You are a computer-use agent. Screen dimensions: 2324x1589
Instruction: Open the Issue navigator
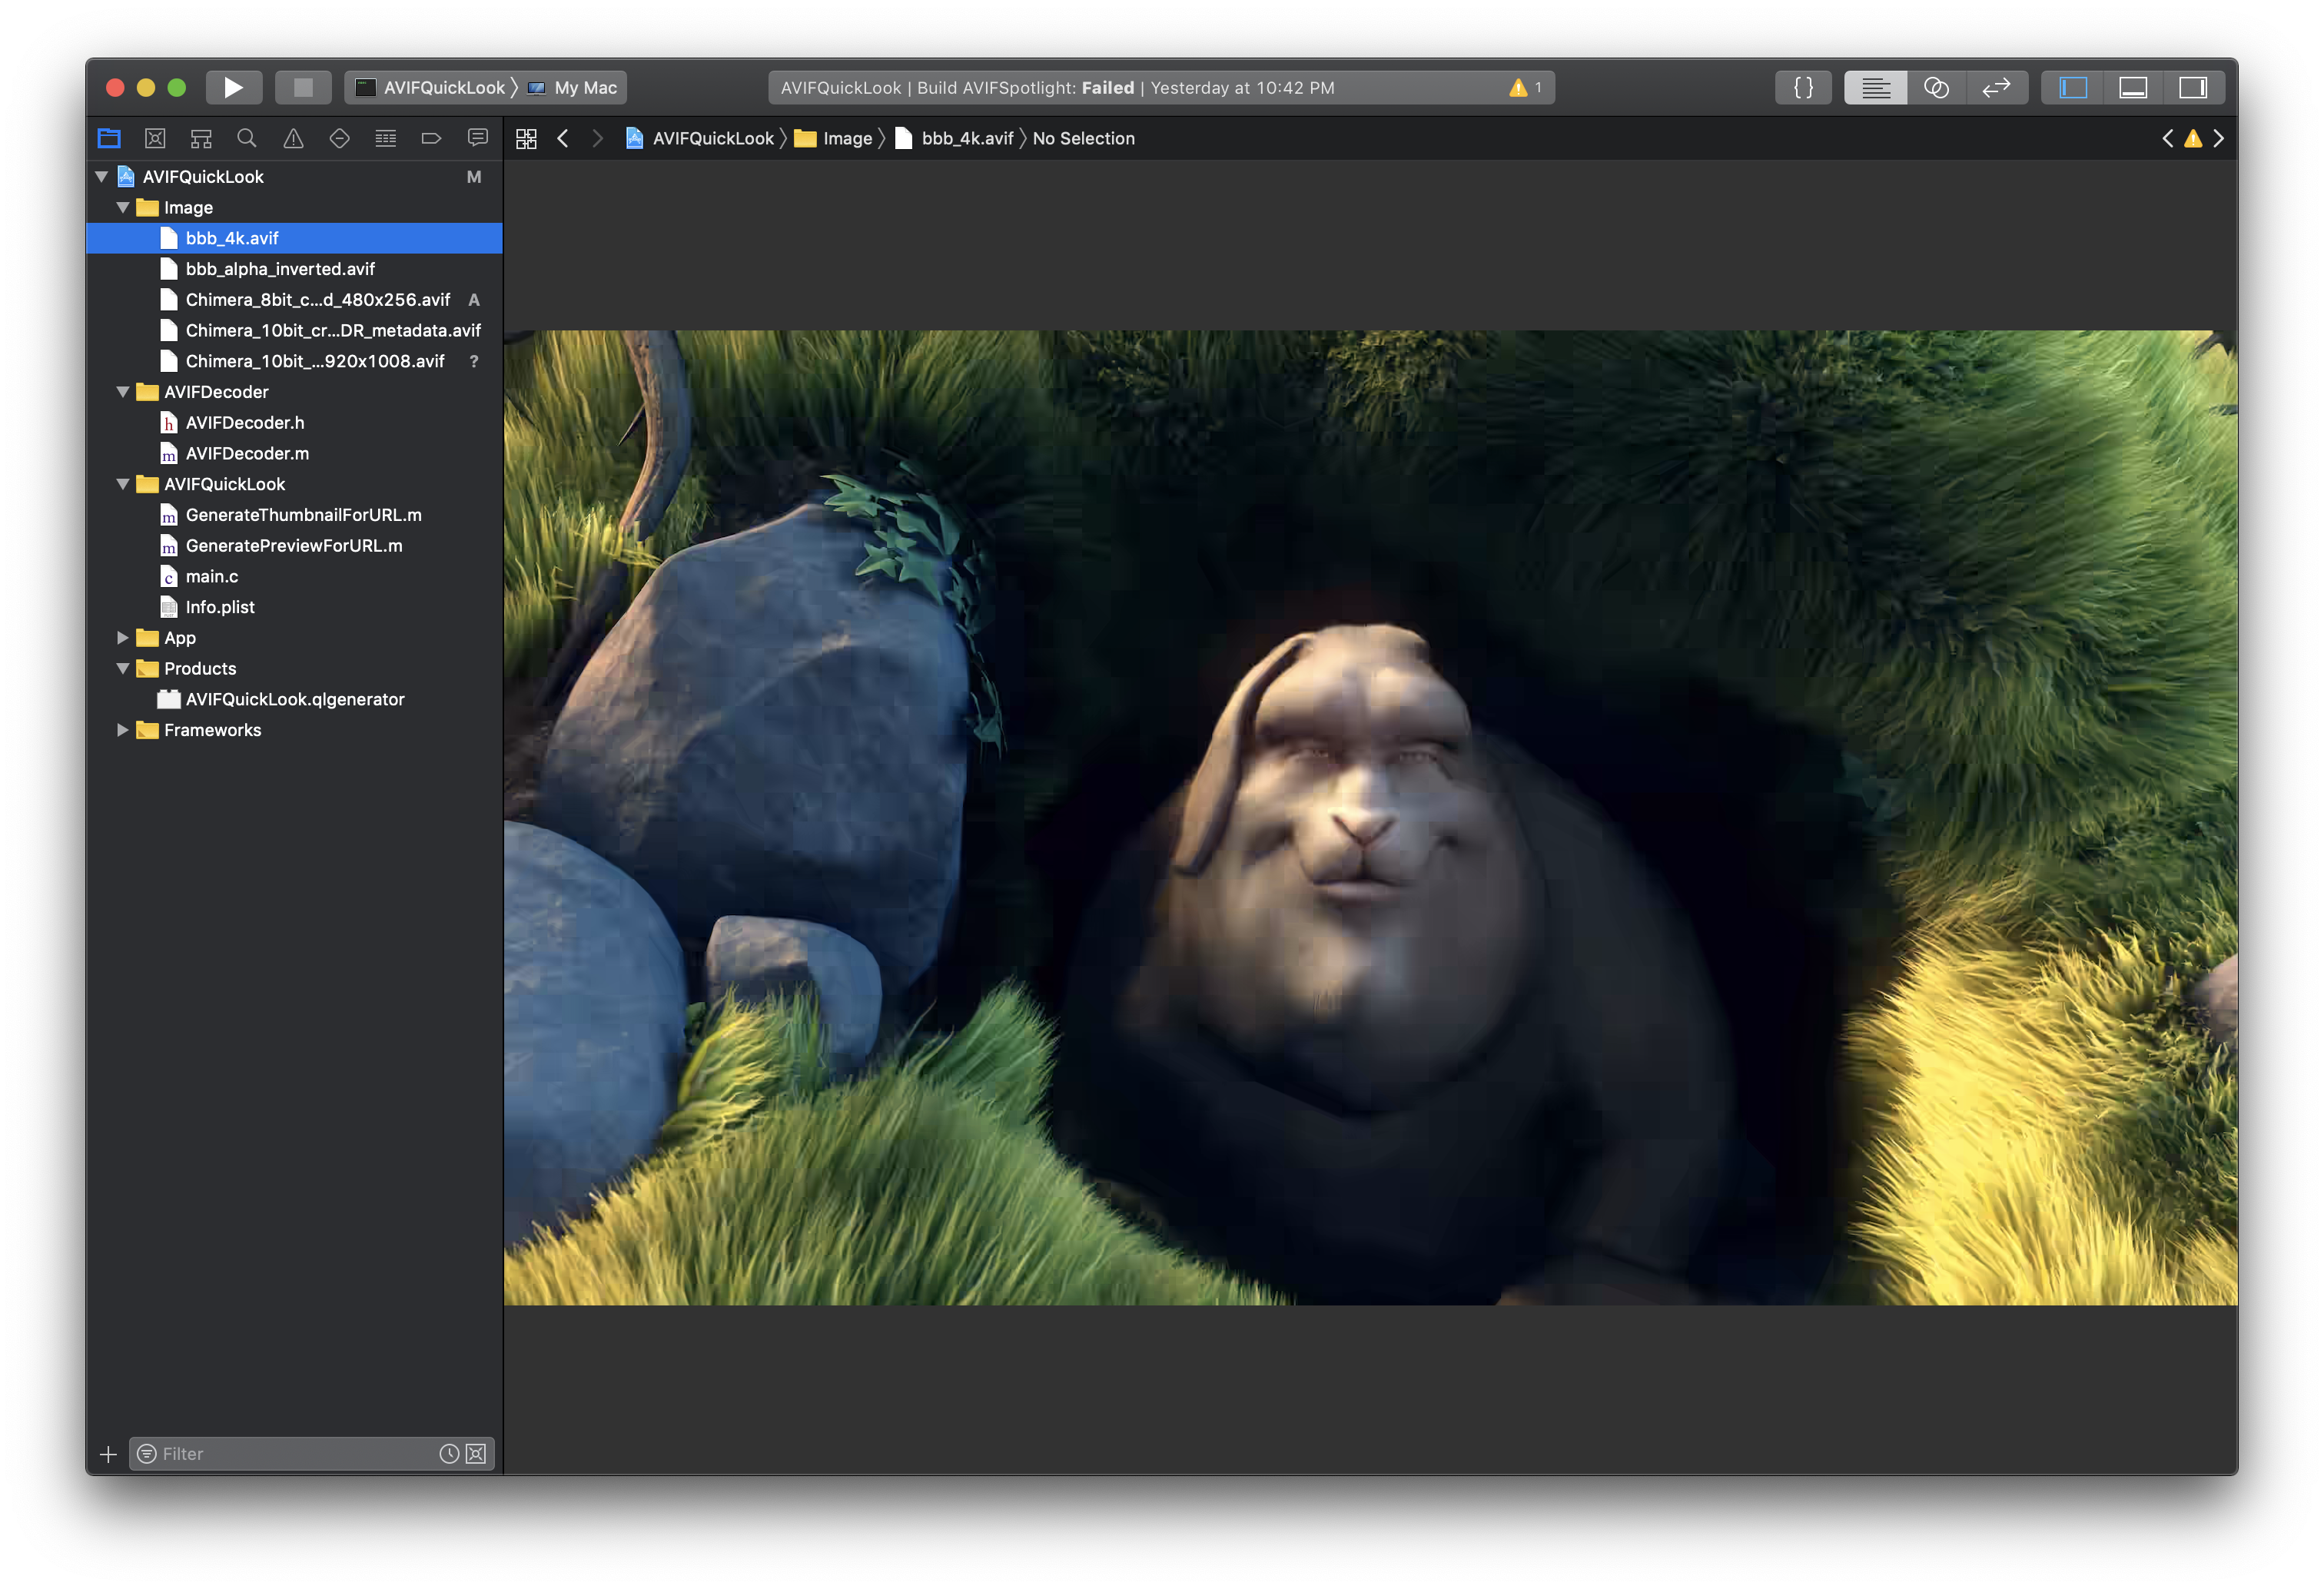(x=293, y=138)
